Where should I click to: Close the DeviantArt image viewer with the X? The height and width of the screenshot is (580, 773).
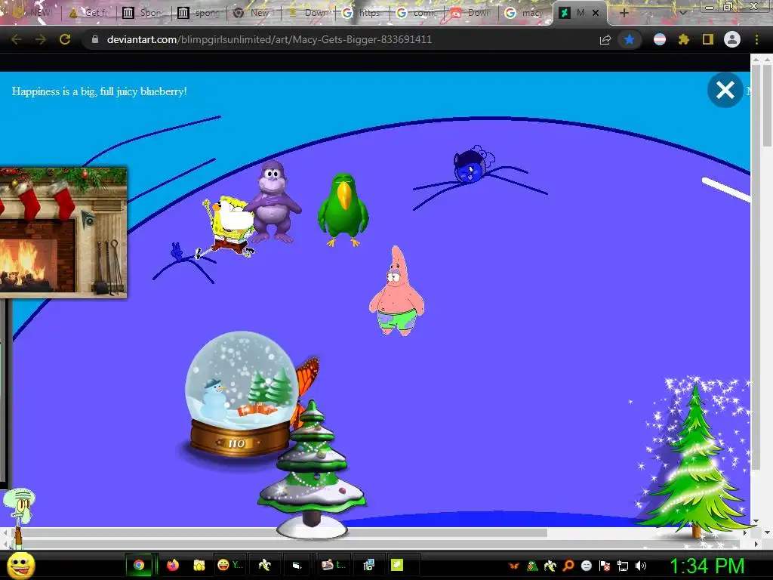(725, 91)
